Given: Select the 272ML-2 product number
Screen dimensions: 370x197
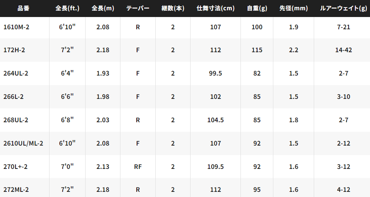Looking at the screenshot, I should [16, 189].
